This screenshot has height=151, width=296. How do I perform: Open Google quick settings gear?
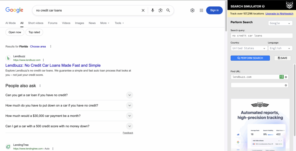click(x=193, y=10)
